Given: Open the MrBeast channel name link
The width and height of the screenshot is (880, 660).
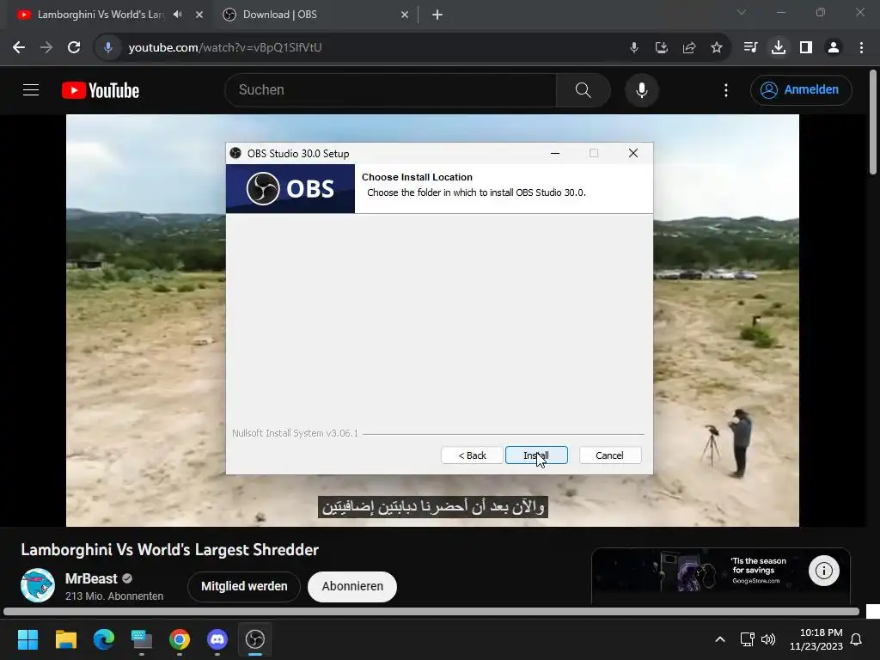Looking at the screenshot, I should pos(91,578).
